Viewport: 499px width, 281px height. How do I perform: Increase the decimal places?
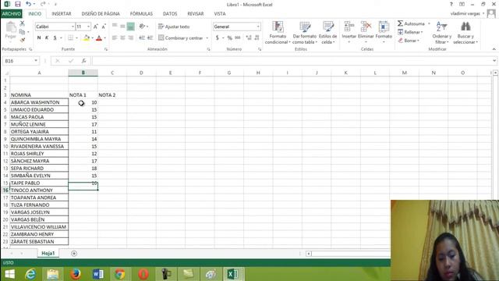pos(249,38)
